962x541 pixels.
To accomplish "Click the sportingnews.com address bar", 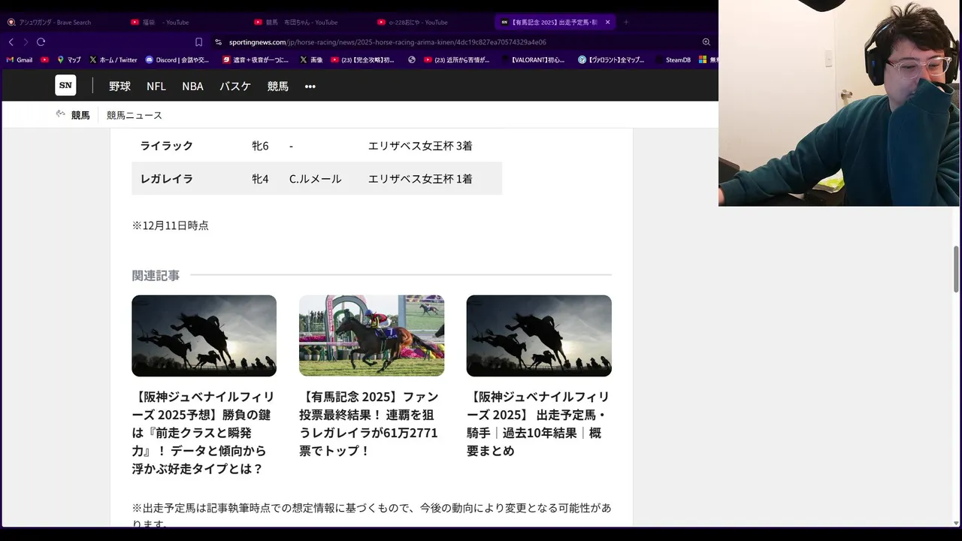I will [x=387, y=42].
